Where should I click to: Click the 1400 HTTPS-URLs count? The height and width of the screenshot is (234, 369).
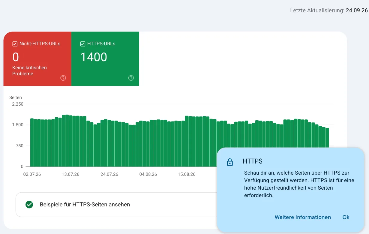tap(94, 57)
